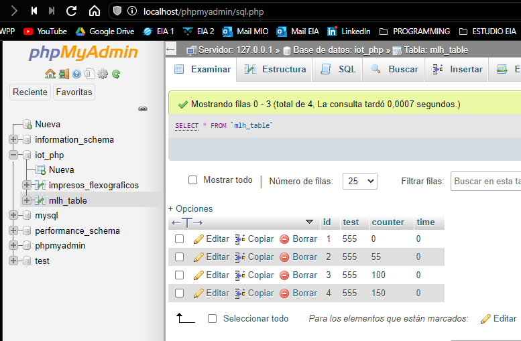Screen dimensions: 521x341
Task: Focus the Filtrar filas search field
Action: (485, 182)
